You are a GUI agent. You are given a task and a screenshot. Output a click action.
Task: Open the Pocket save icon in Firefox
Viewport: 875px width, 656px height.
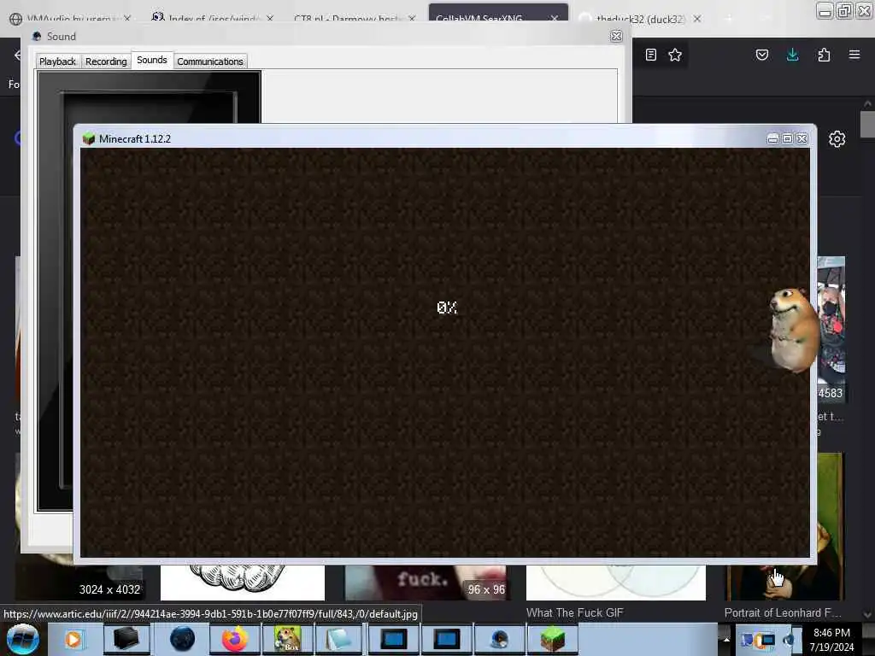click(761, 55)
